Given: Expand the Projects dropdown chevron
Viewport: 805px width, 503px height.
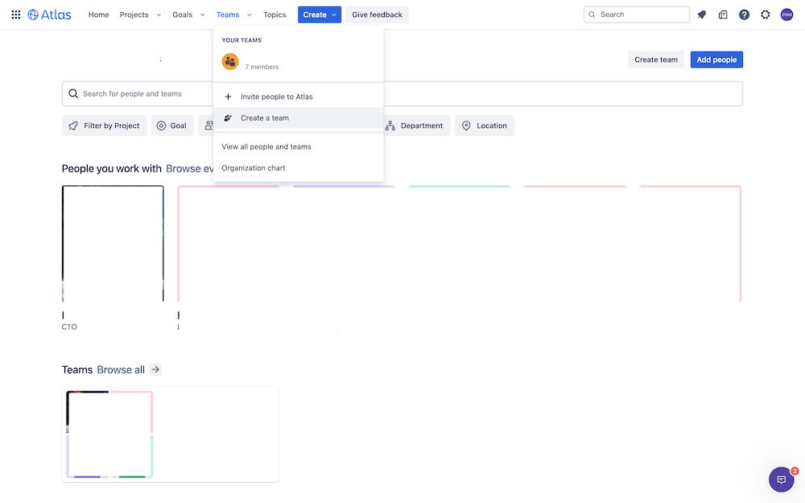Looking at the screenshot, I should point(159,14).
